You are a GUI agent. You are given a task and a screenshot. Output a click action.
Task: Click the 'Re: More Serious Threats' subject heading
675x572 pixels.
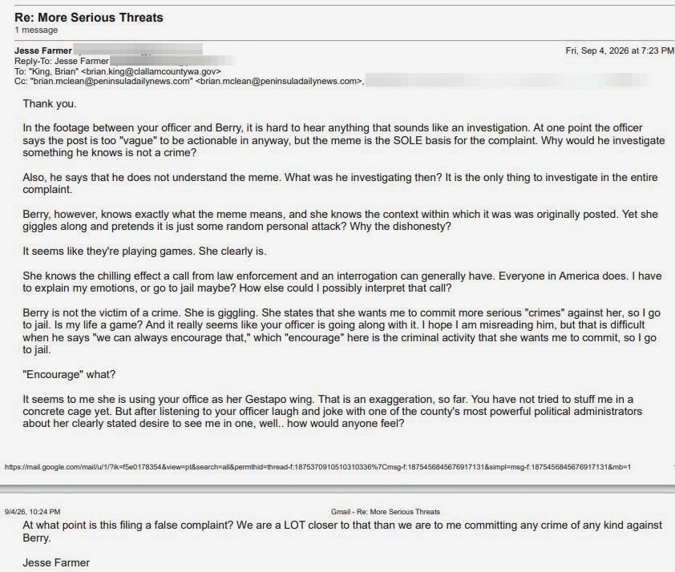click(x=89, y=18)
